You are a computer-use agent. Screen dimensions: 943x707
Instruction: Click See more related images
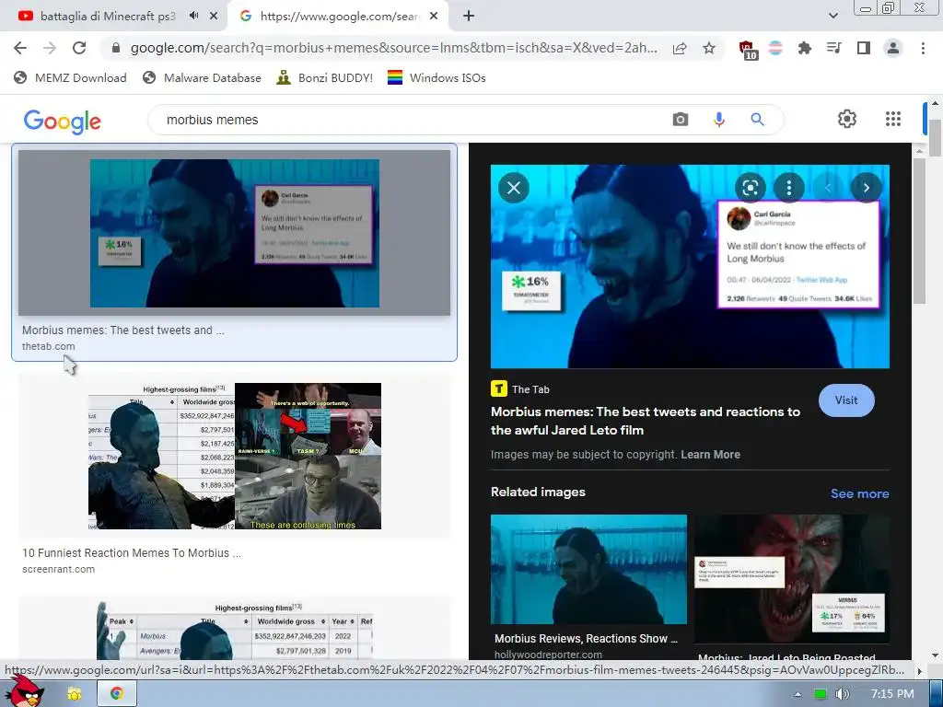pos(859,493)
